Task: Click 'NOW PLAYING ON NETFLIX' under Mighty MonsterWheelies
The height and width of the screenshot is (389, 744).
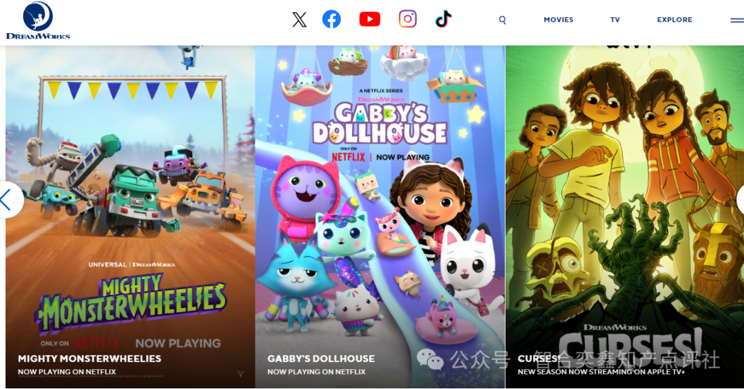Action: pos(67,372)
